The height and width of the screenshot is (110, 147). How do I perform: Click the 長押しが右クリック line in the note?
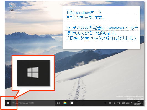[102, 38]
